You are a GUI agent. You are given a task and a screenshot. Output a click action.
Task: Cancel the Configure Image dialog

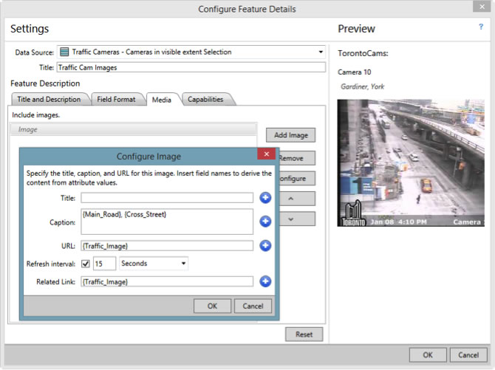point(253,306)
